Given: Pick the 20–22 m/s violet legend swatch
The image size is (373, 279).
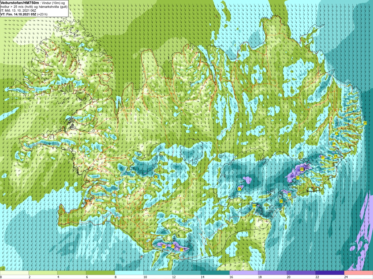Looking at the screenshot, I should point(301,273).
